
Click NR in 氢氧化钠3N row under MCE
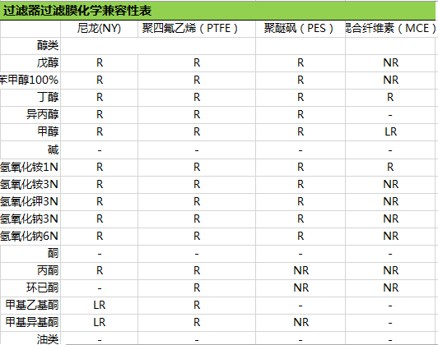click(x=390, y=218)
